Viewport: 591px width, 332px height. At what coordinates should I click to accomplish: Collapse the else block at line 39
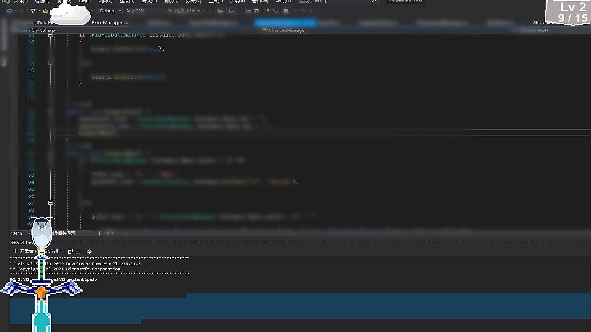click(50, 63)
